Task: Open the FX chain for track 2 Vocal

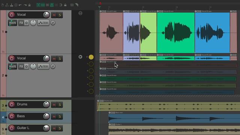Action: coord(21,66)
